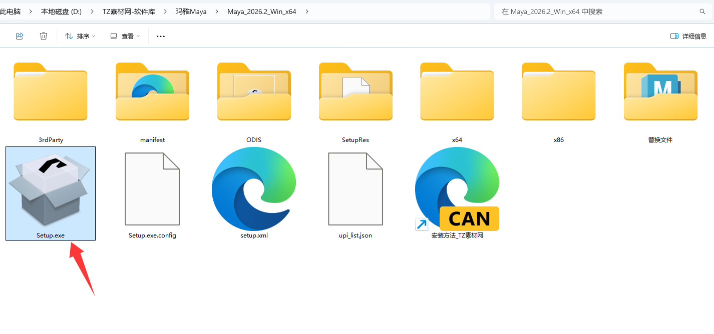Click the 3rdParty folder name

(51, 140)
